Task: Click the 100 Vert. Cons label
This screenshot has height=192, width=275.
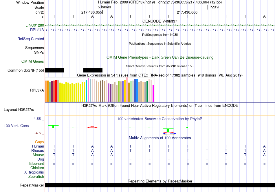Action: tap(16, 126)
